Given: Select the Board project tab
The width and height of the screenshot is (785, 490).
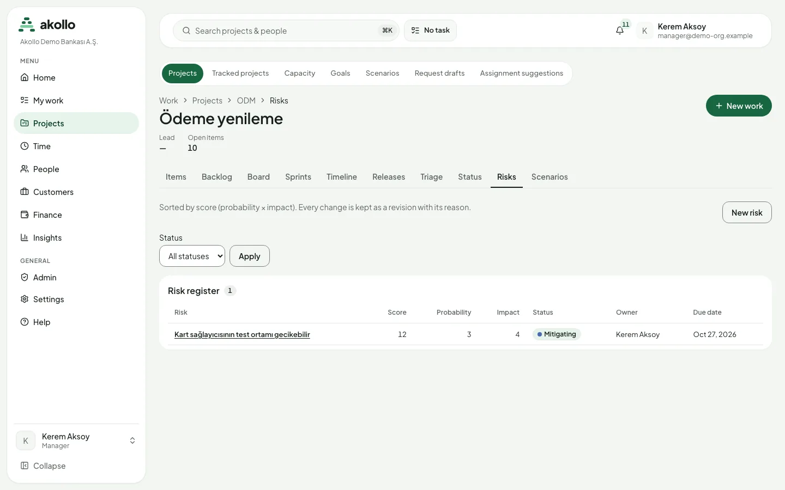Looking at the screenshot, I should tap(258, 177).
